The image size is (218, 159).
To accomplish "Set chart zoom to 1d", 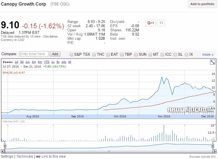I will (17, 62).
